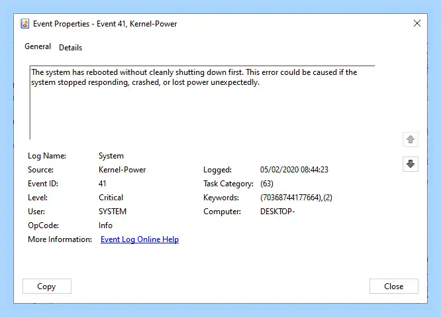Select the Computer value DESKTOP-
This screenshot has height=317, width=441.
(x=277, y=212)
